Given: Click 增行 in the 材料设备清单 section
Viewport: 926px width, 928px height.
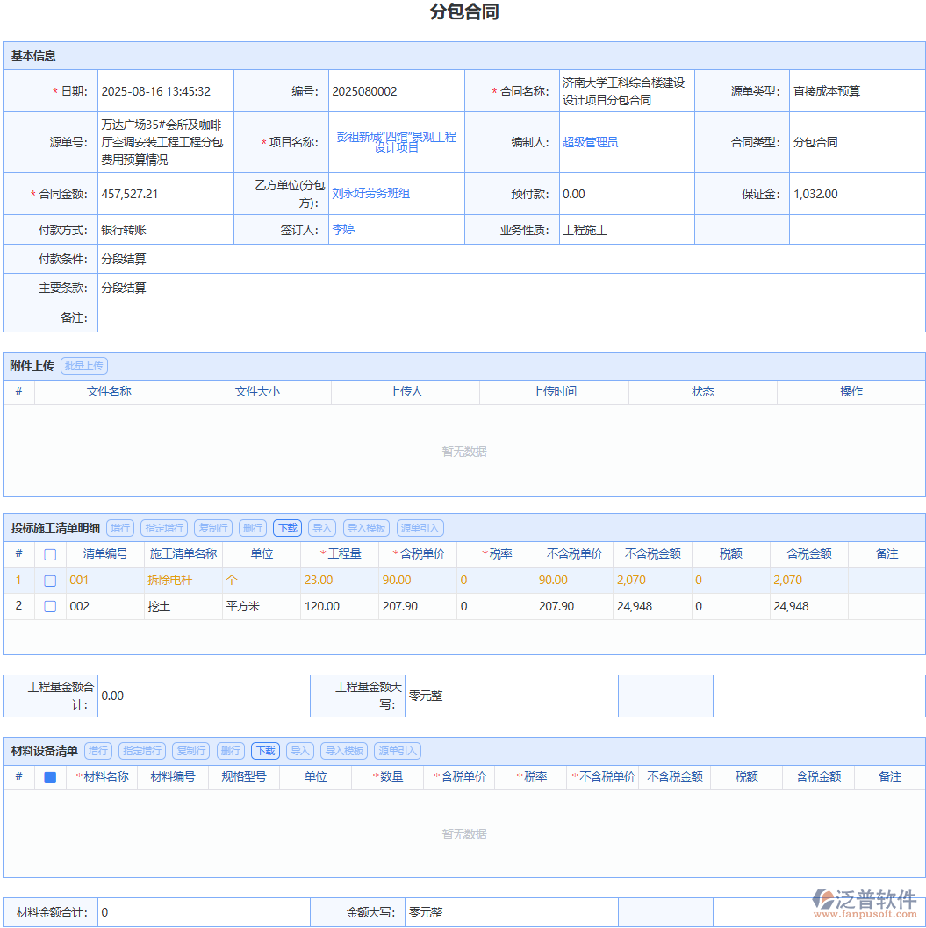Looking at the screenshot, I should pyautogui.click(x=97, y=751).
